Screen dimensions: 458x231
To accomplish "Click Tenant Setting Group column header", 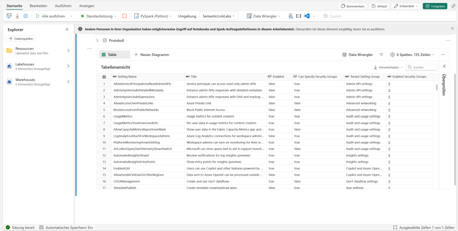I will pos(365,77).
